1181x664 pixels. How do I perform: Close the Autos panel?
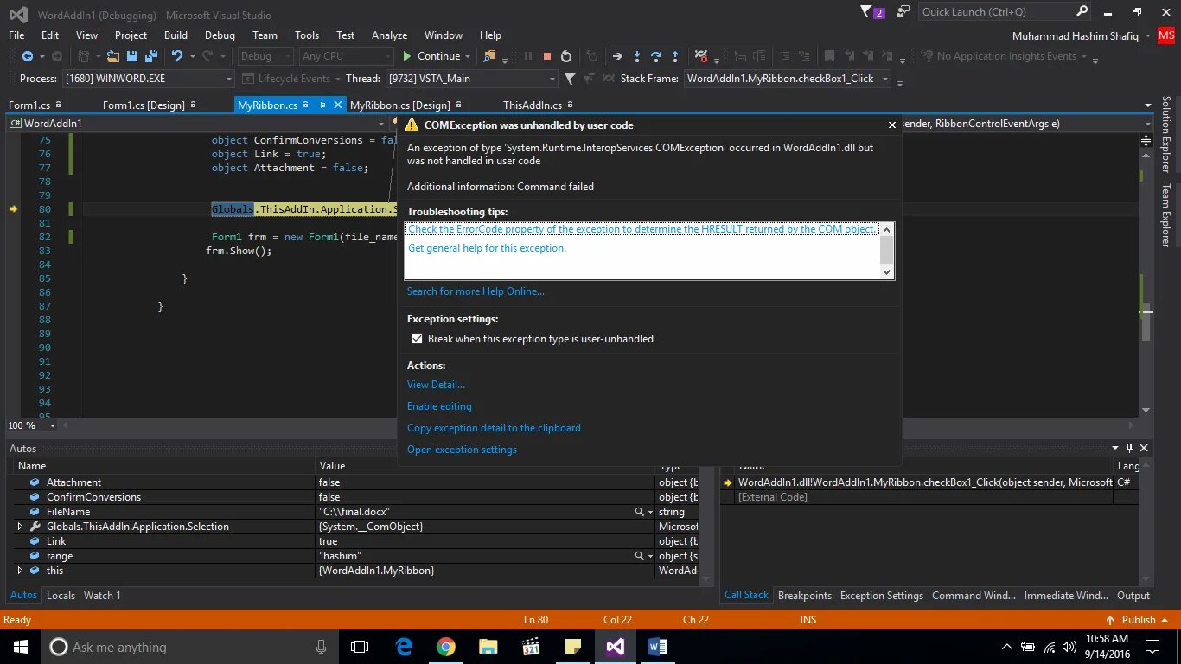tap(1144, 448)
